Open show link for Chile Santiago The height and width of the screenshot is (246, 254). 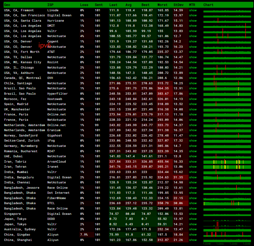pos(193,83)
